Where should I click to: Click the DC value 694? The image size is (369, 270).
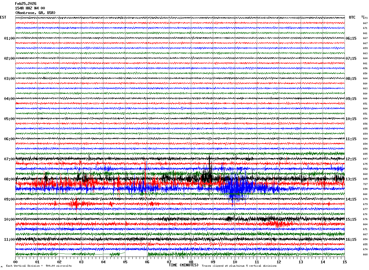[365, 189]
